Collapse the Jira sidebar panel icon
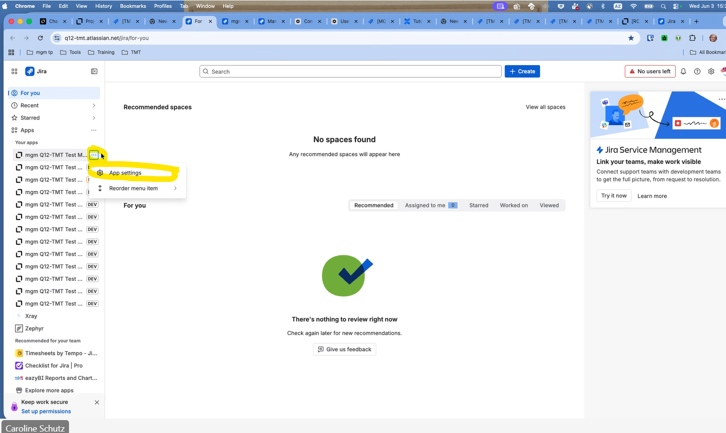The image size is (726, 433). (x=94, y=71)
